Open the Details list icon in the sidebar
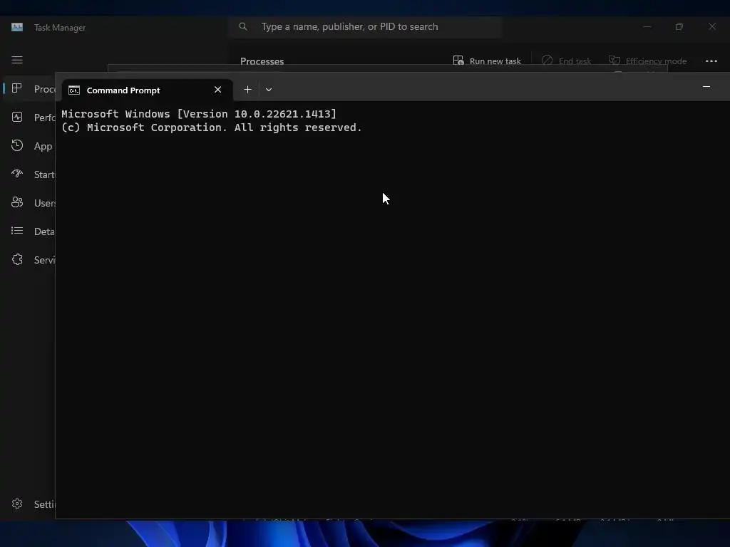The height and width of the screenshot is (547, 730). (x=17, y=231)
